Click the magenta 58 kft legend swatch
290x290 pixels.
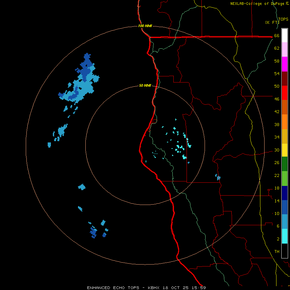[285, 64]
